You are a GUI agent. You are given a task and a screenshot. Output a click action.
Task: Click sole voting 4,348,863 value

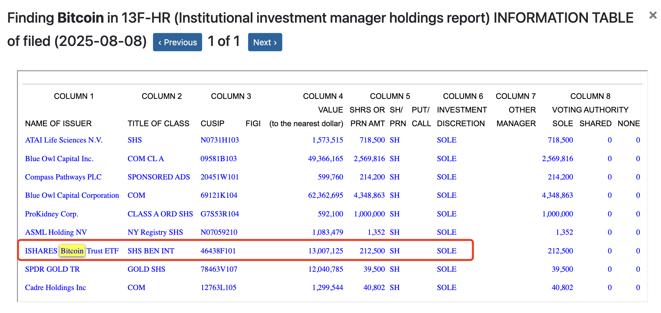tap(558, 195)
